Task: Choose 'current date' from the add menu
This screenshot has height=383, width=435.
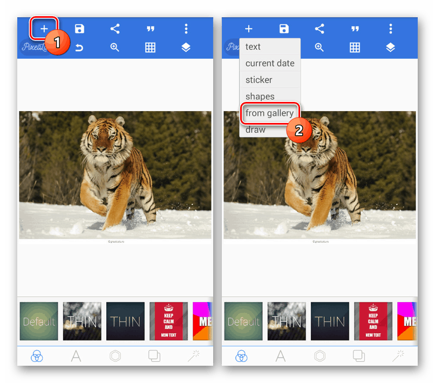Action: point(270,63)
